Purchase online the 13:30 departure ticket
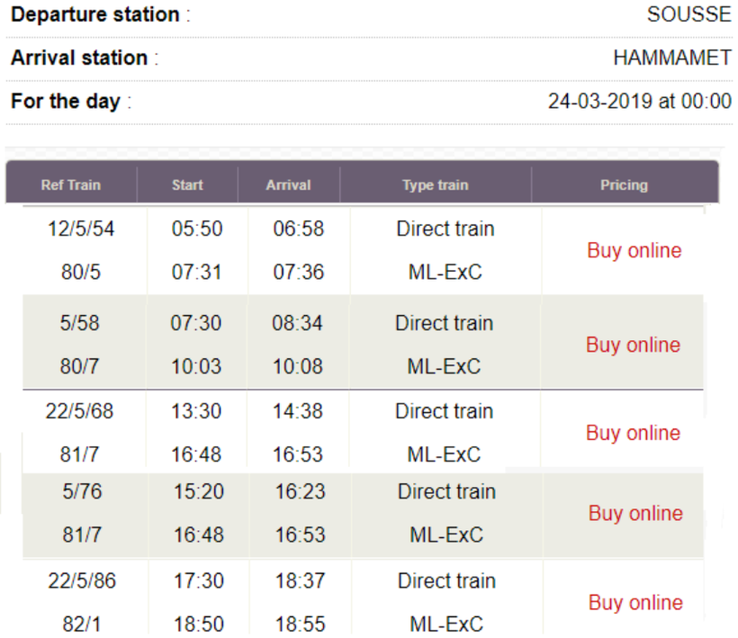Image resolution: width=738 pixels, height=638 pixels. pyautogui.click(x=633, y=433)
